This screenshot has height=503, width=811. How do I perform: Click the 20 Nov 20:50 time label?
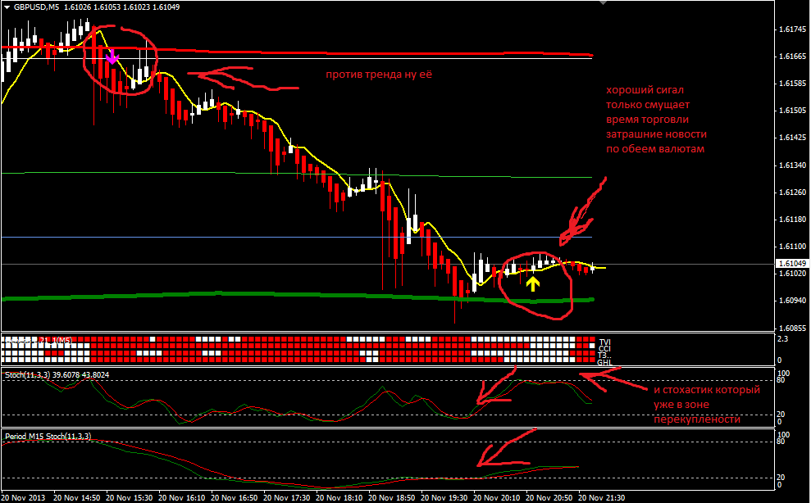[549, 498]
